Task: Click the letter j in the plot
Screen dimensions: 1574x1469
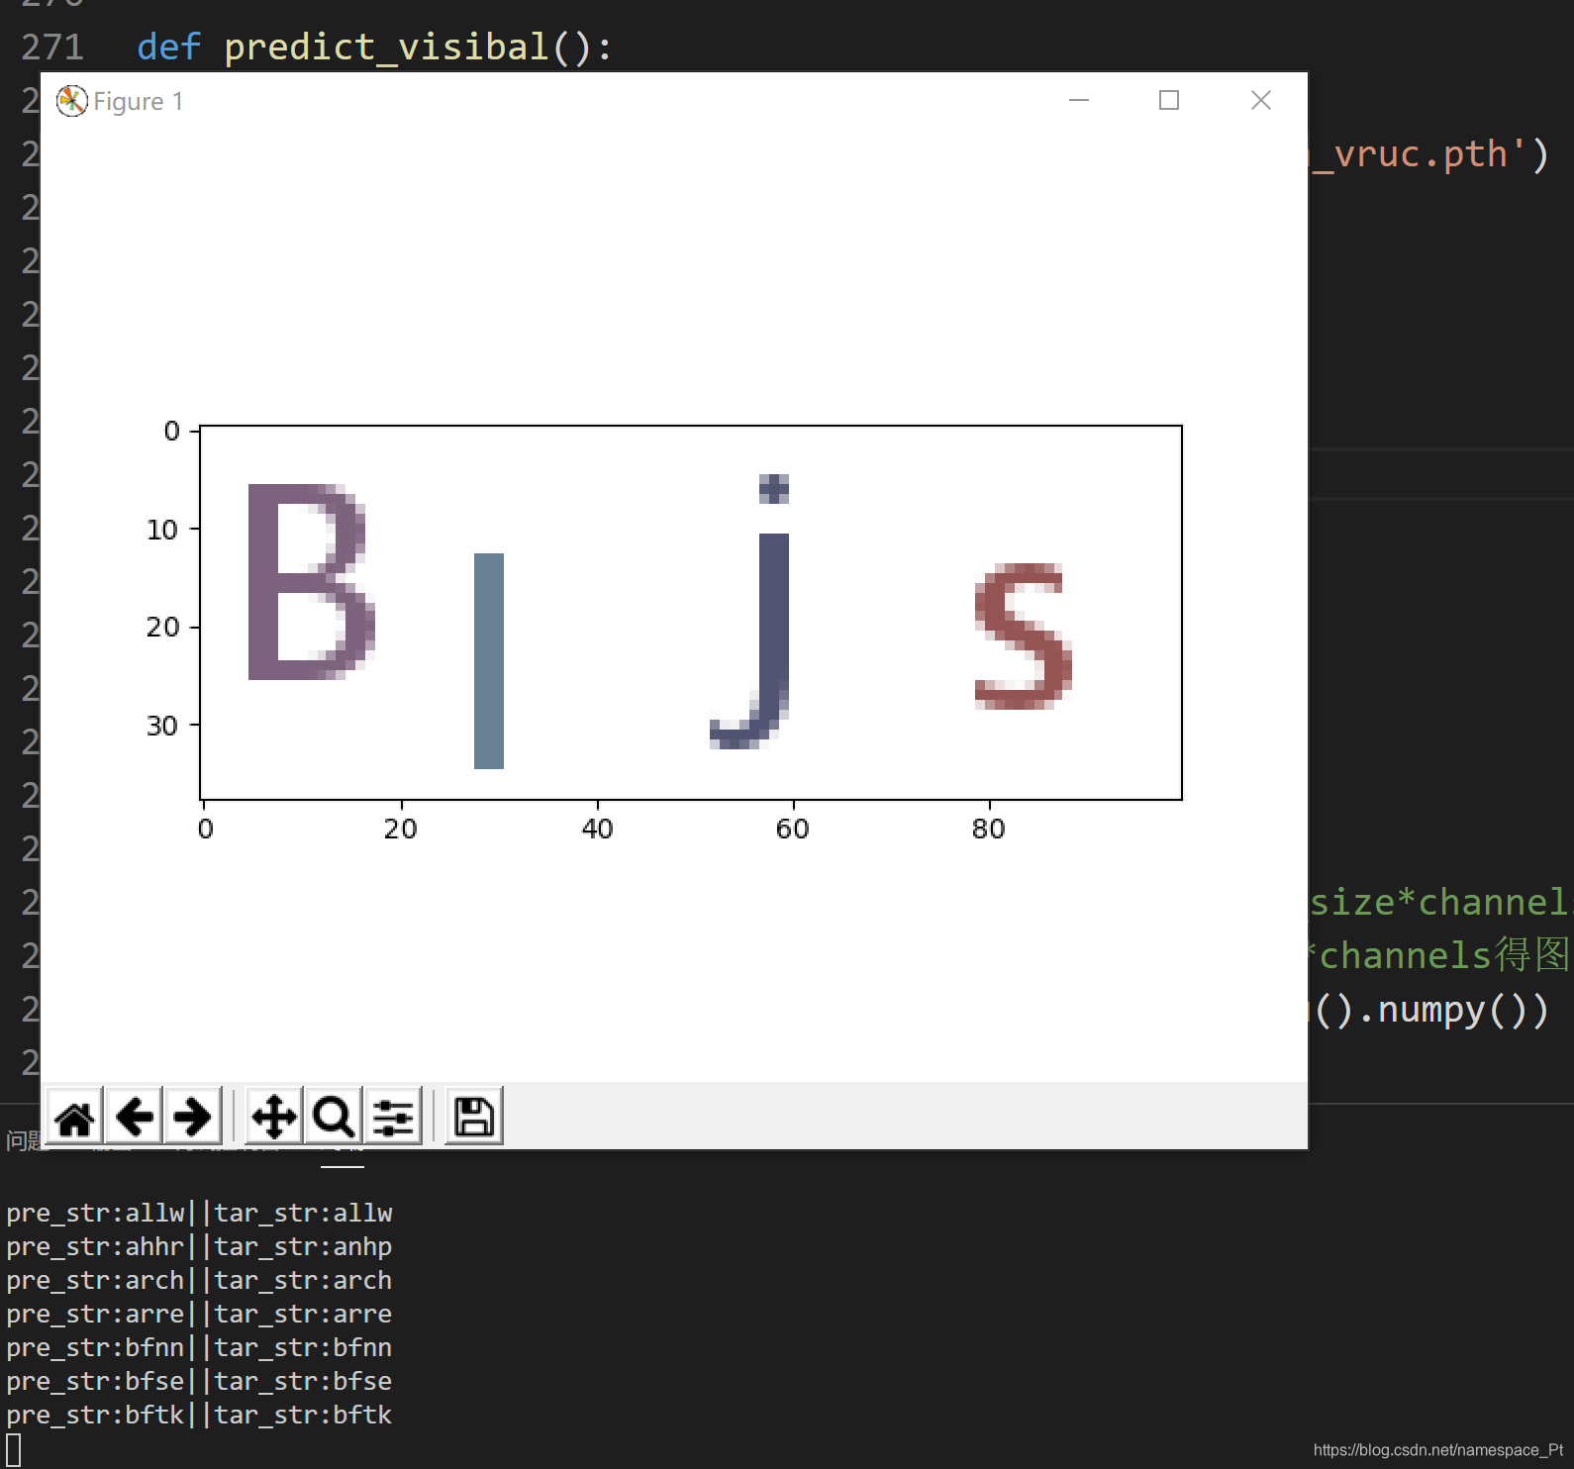Action: 752,612
